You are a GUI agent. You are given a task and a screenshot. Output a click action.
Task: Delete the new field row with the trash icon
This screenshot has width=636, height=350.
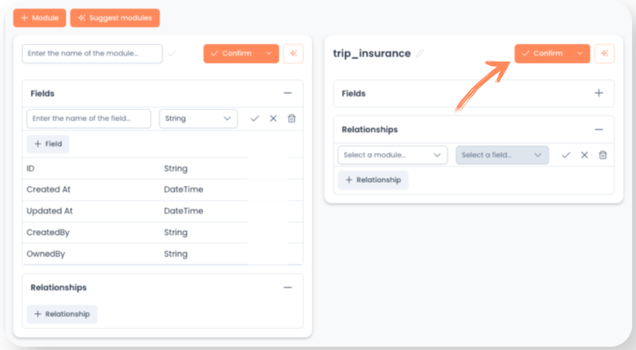click(x=291, y=119)
